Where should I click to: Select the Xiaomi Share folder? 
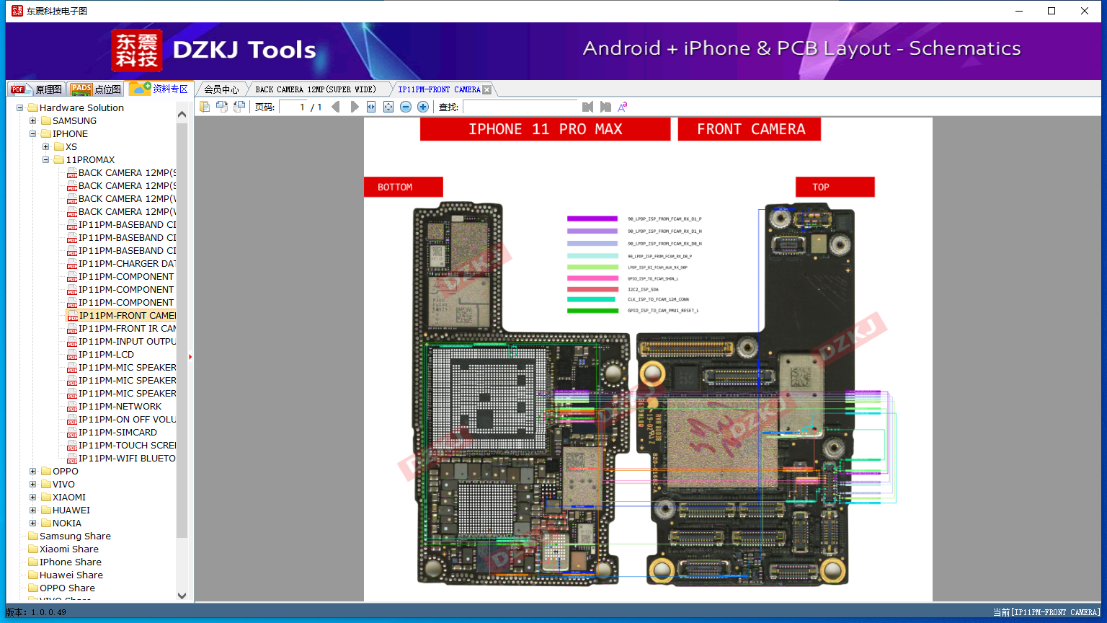pos(63,549)
